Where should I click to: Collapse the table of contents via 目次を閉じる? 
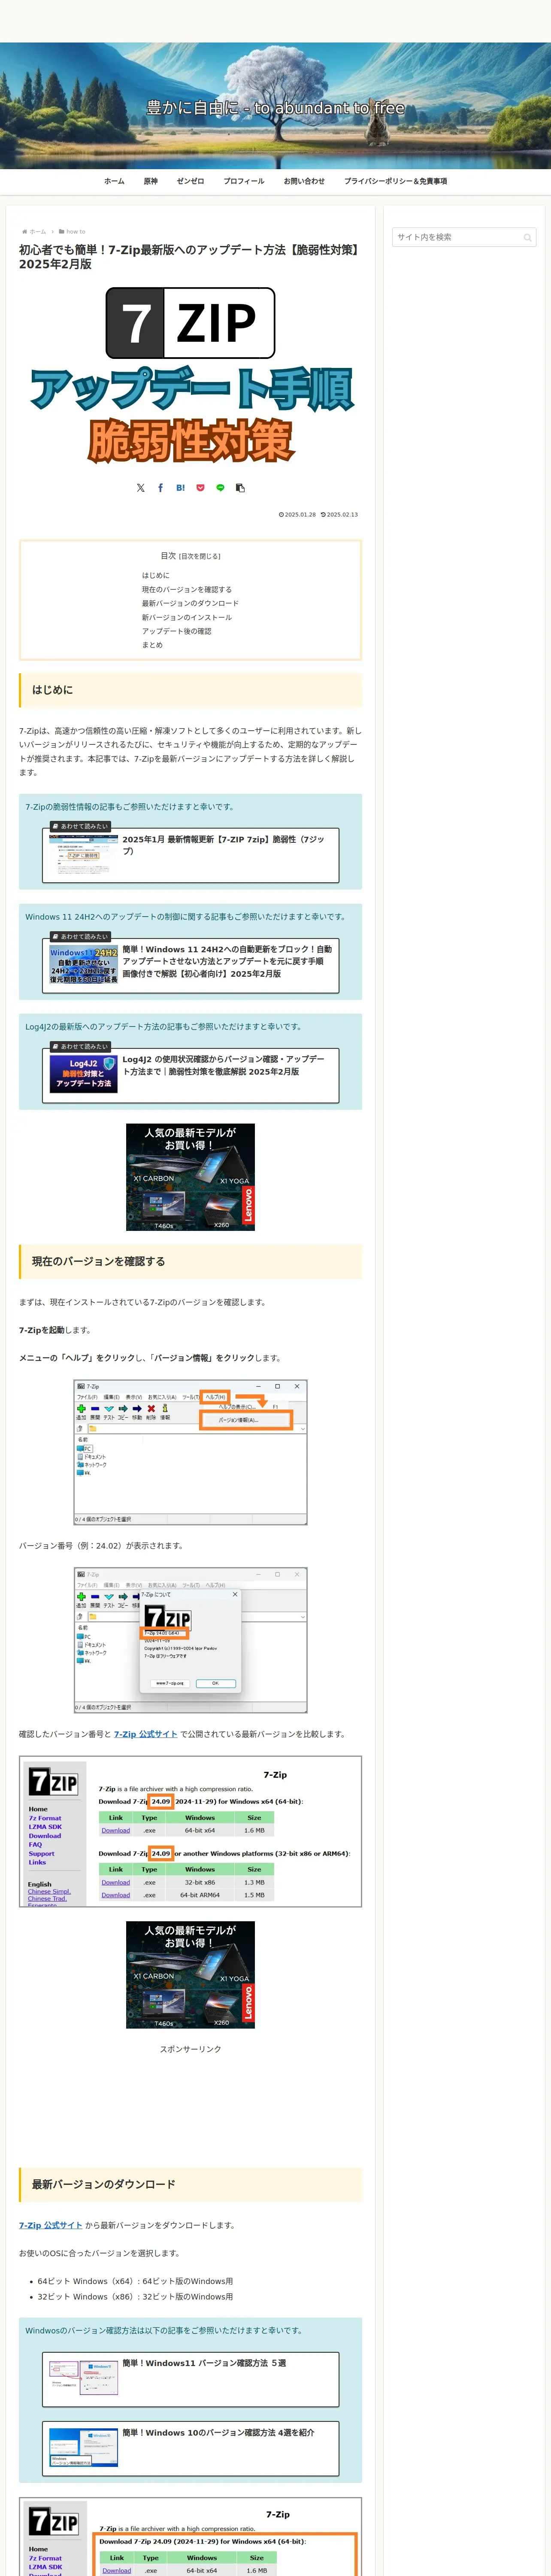(x=200, y=556)
